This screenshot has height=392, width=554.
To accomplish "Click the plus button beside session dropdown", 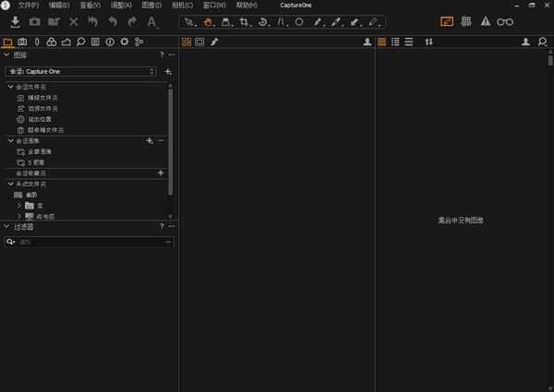I will 168,72.
